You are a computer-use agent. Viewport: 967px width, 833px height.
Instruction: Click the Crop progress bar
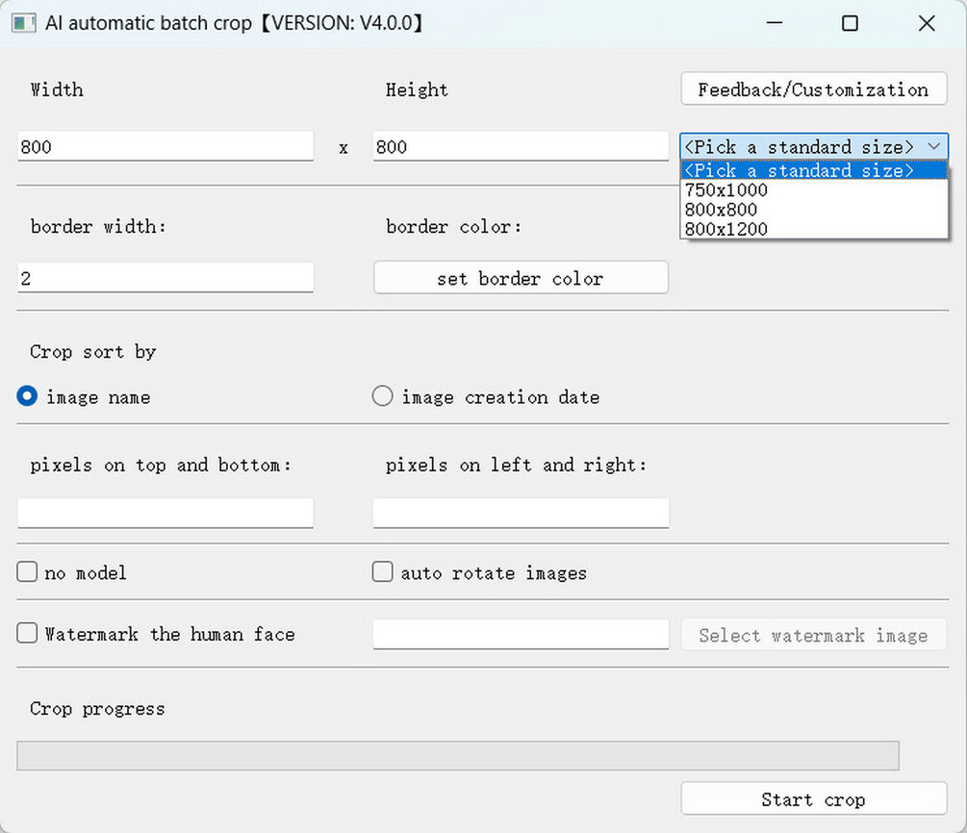[x=458, y=756]
